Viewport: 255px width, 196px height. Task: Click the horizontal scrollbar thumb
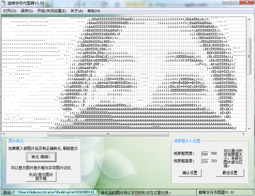[108, 134]
